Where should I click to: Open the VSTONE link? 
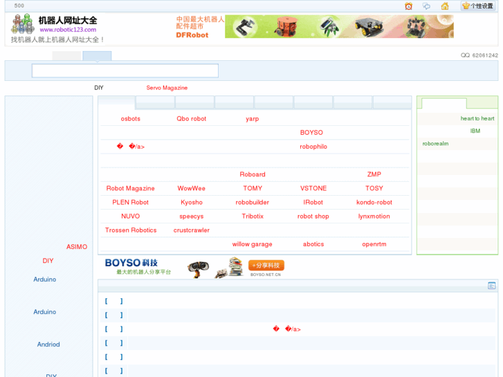(313, 188)
